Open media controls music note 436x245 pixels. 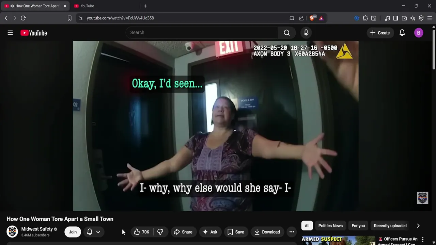click(x=387, y=18)
